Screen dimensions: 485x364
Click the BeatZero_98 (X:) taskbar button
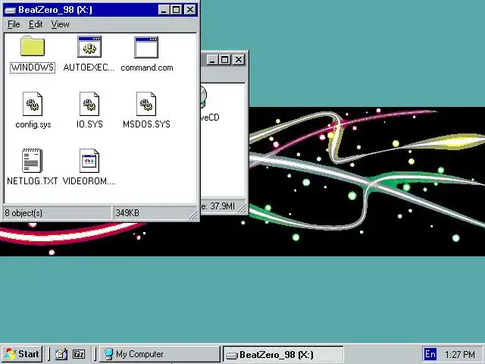[283, 354]
